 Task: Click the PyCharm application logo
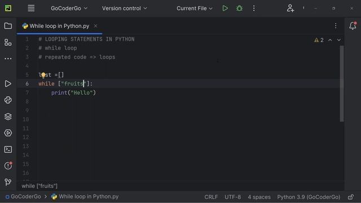[8, 8]
